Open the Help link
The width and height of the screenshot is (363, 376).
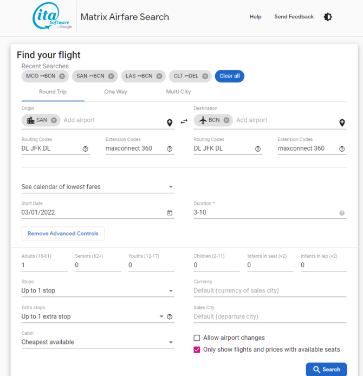(255, 17)
